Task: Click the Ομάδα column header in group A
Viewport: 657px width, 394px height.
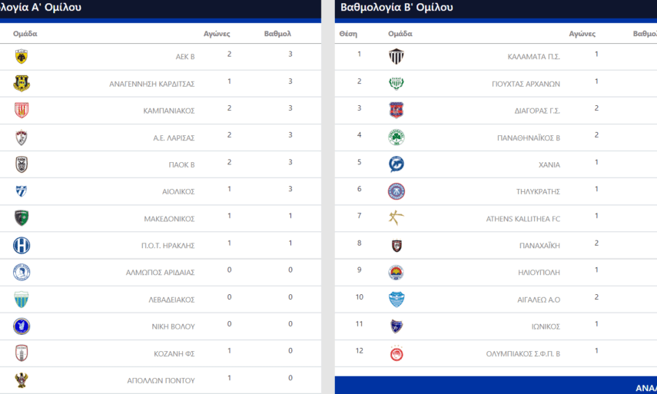Action: click(25, 34)
